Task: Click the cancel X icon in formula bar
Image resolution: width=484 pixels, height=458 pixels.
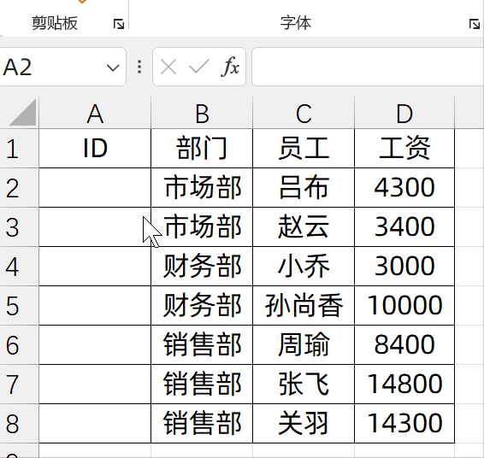Action: tap(168, 67)
